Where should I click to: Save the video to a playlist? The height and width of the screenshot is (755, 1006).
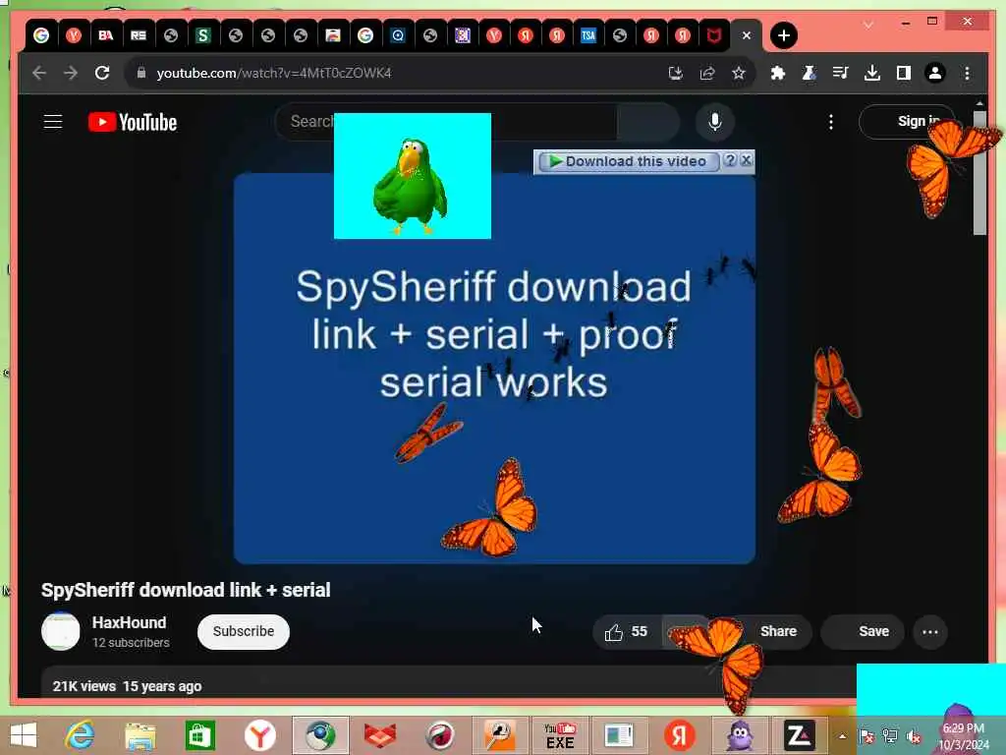(x=864, y=632)
